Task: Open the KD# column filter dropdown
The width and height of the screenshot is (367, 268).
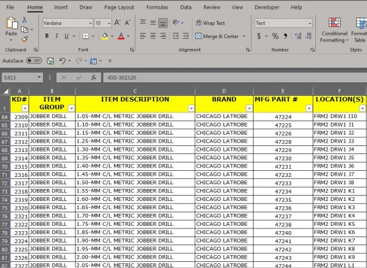Action: click(x=25, y=109)
